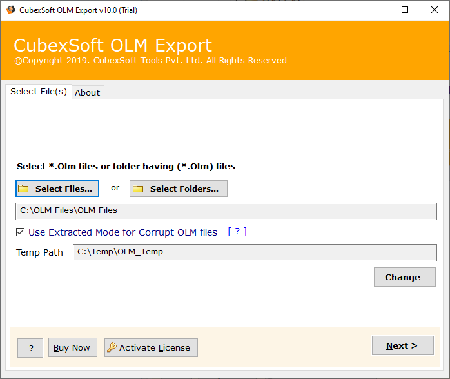This screenshot has height=379, width=450.
Task: Click the key icon for Activate License
Action: point(112,347)
